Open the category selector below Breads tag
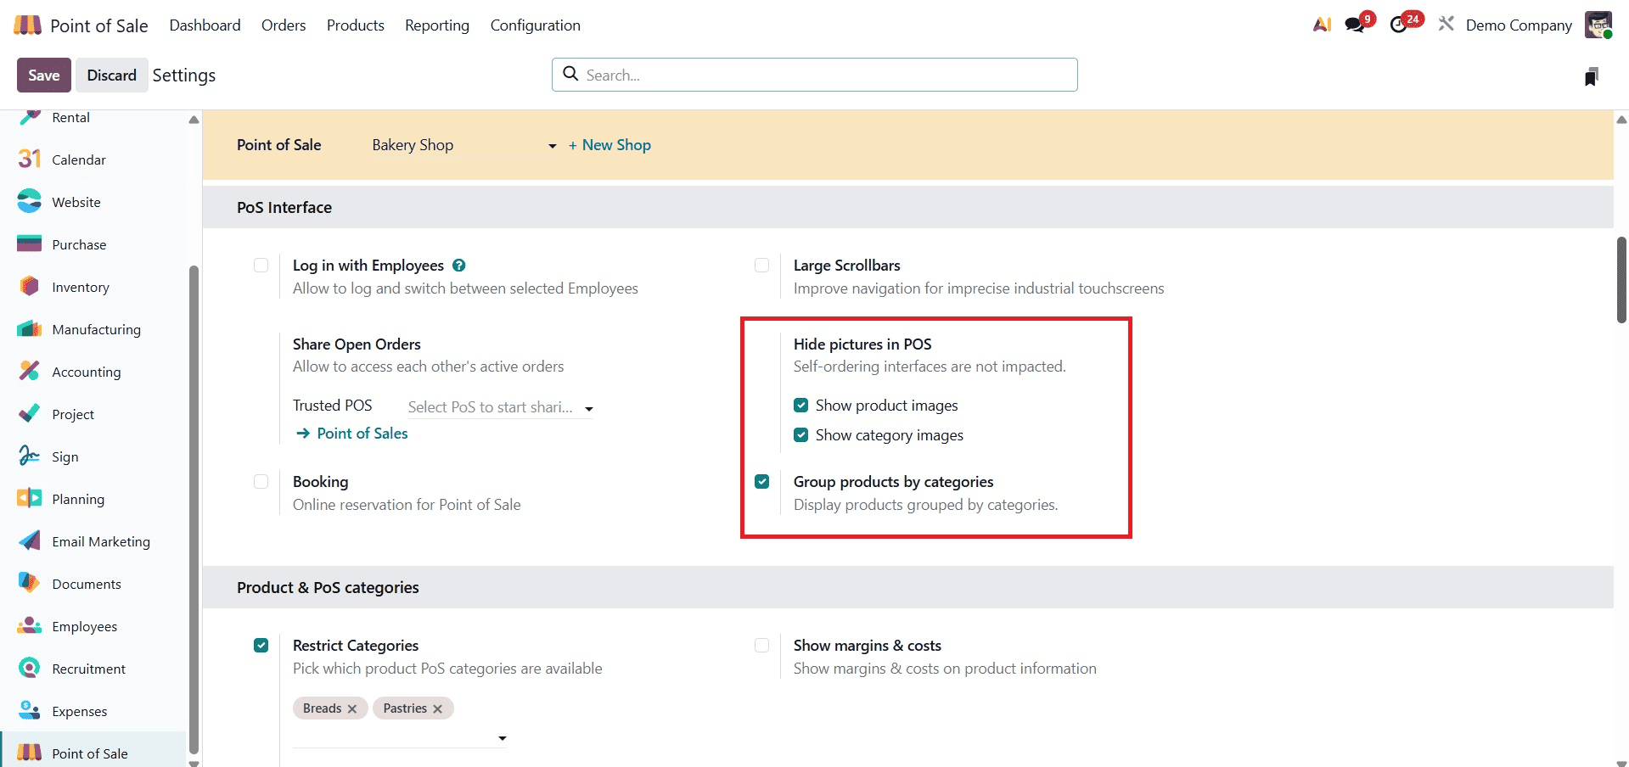 [502, 738]
